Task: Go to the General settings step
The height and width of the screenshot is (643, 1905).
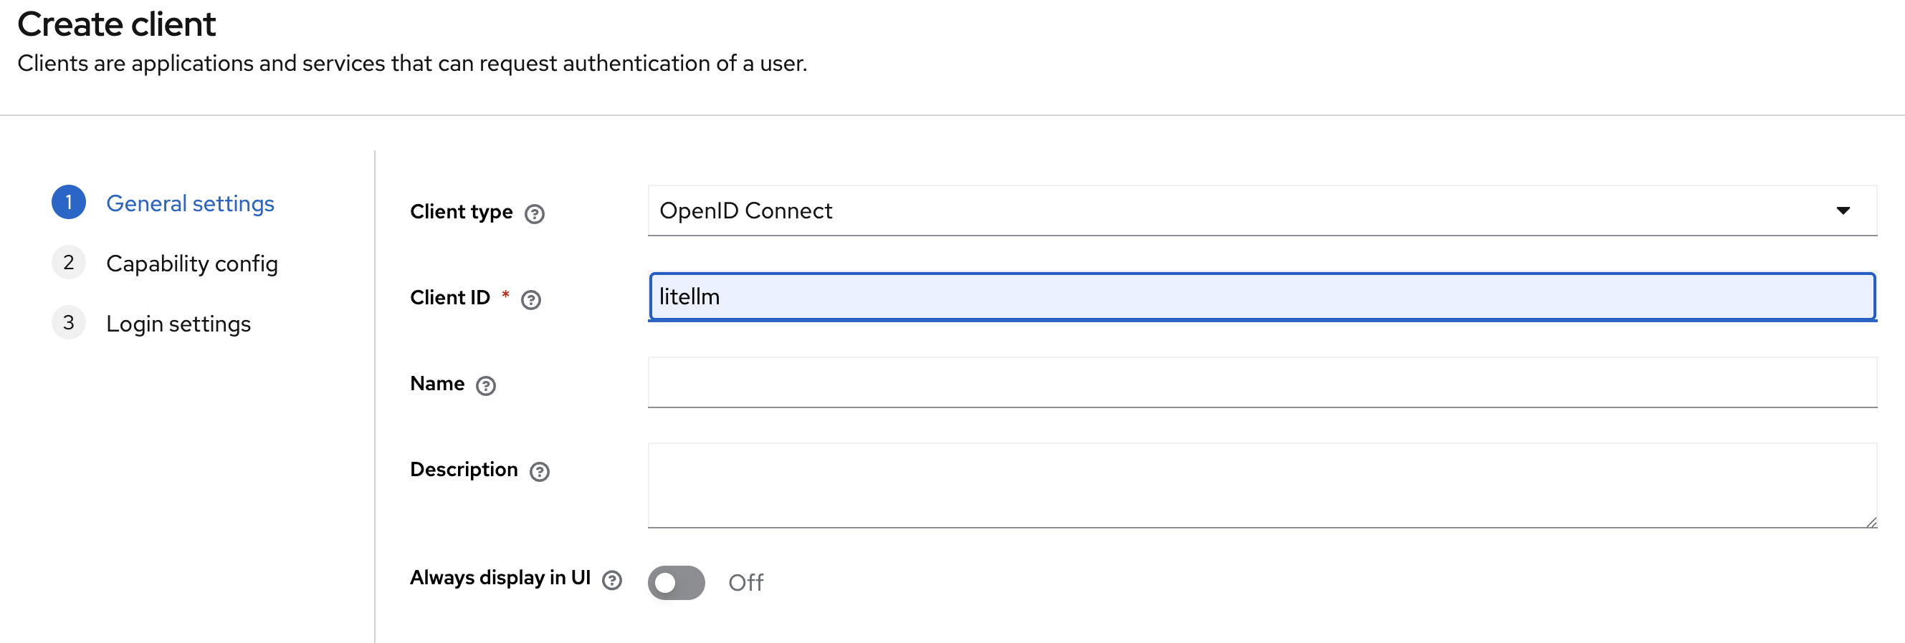Action: coord(190,203)
